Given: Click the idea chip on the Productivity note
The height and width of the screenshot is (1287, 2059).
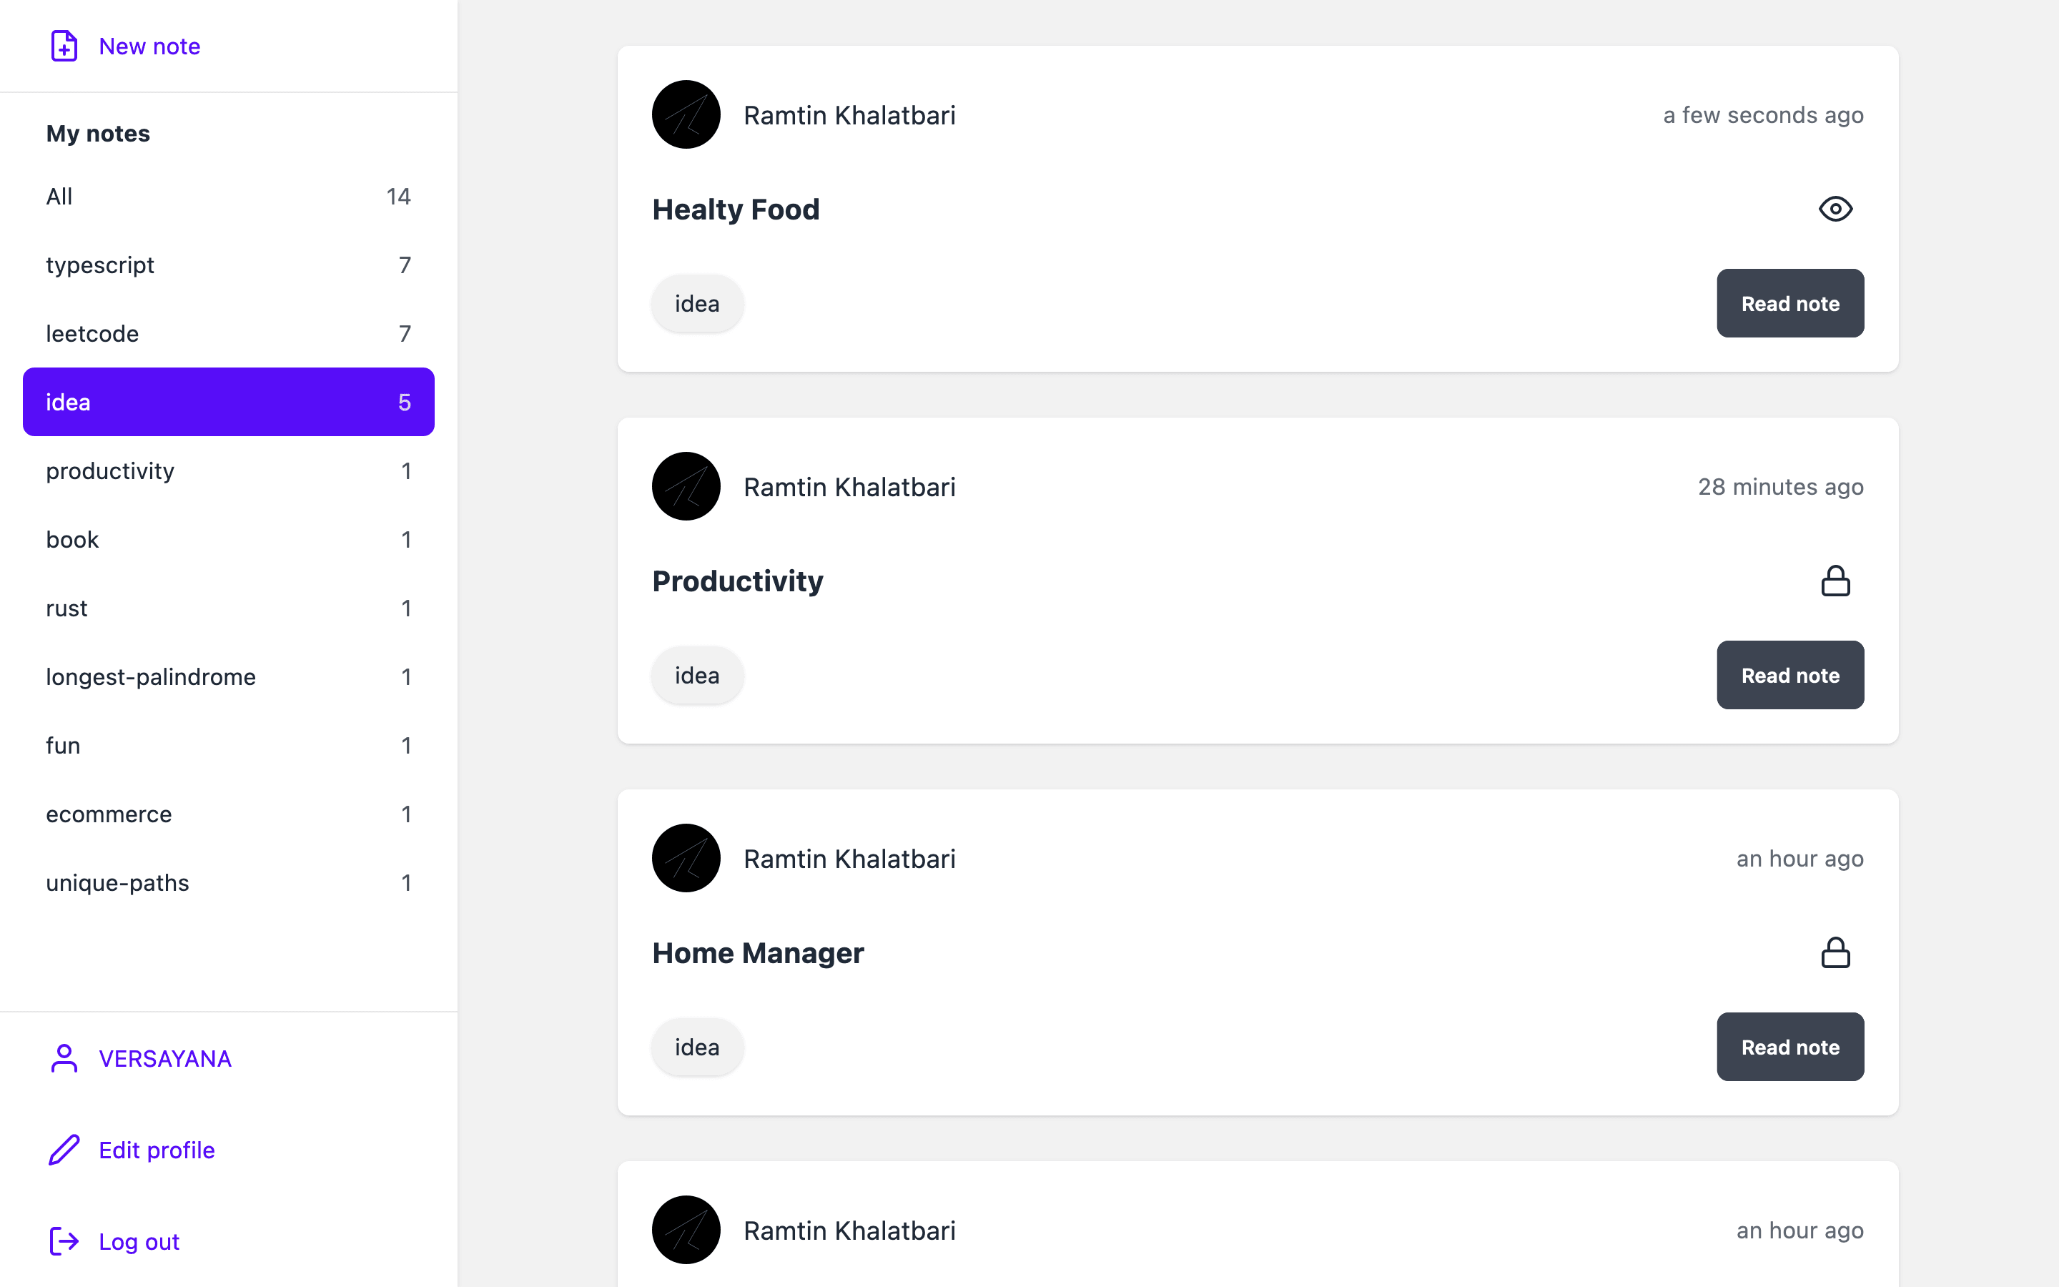Looking at the screenshot, I should [x=697, y=674].
